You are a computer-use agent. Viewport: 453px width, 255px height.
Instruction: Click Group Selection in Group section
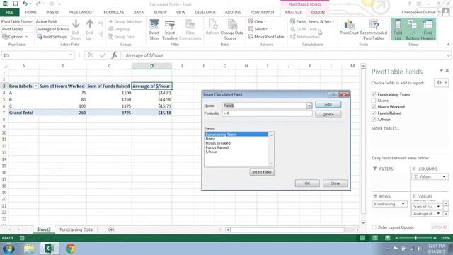pyautogui.click(x=125, y=21)
